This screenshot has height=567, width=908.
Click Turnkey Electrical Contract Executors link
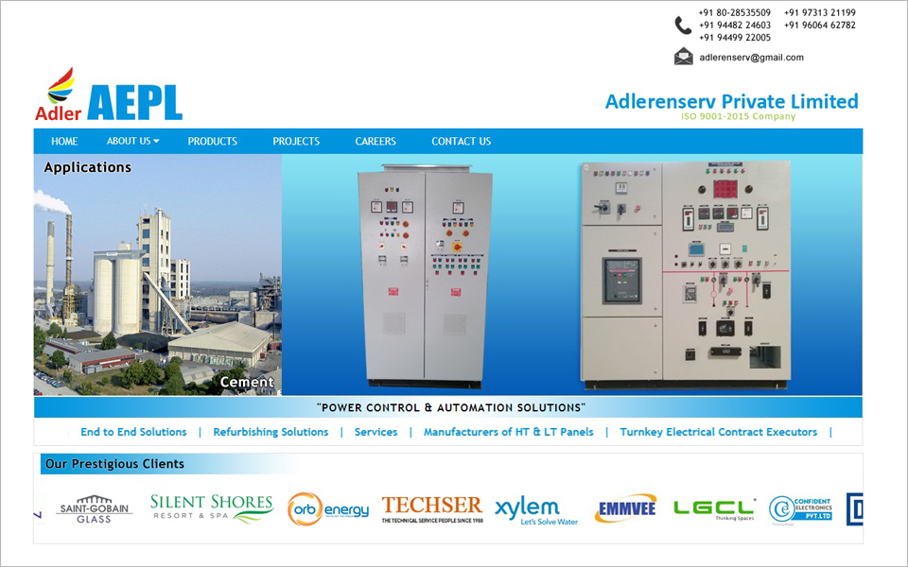point(719,432)
